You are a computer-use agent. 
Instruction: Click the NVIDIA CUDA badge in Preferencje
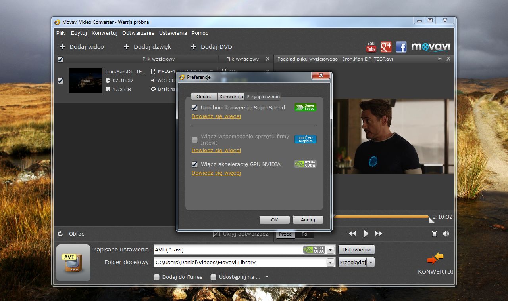[x=306, y=164]
